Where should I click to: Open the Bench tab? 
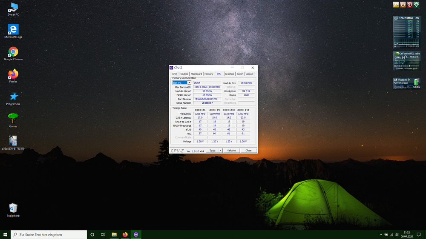[240, 74]
